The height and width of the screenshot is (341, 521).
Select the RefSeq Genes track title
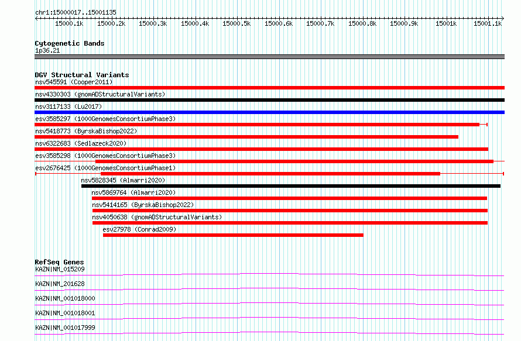tap(59, 262)
